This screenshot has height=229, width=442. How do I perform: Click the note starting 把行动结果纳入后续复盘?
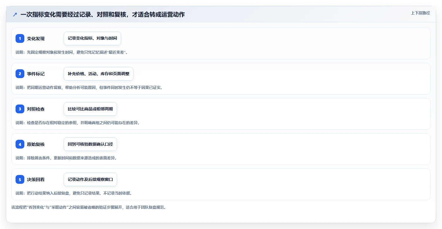[74, 193]
